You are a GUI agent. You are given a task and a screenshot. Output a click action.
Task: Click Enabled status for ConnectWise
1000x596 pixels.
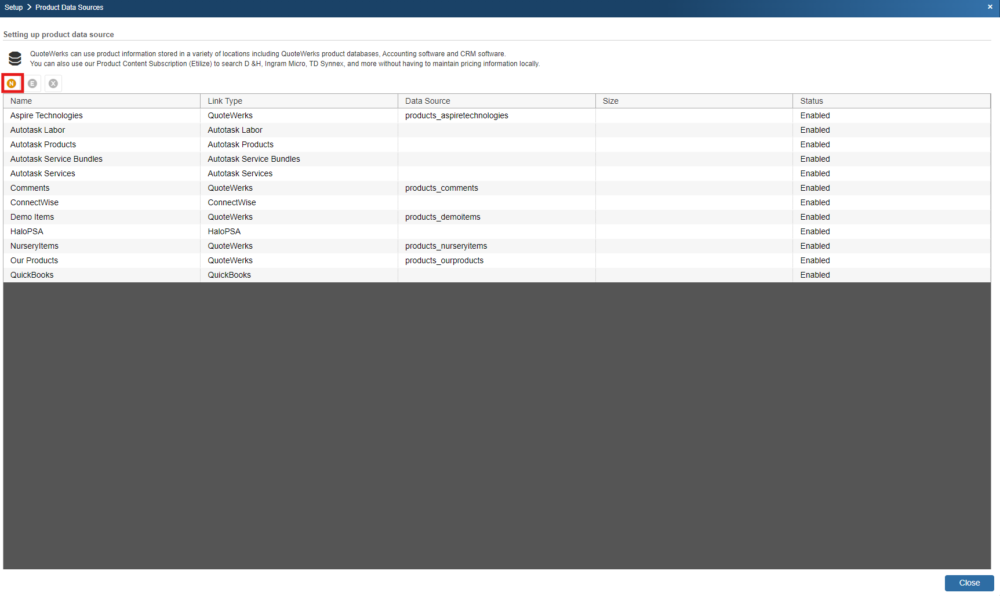coord(815,202)
